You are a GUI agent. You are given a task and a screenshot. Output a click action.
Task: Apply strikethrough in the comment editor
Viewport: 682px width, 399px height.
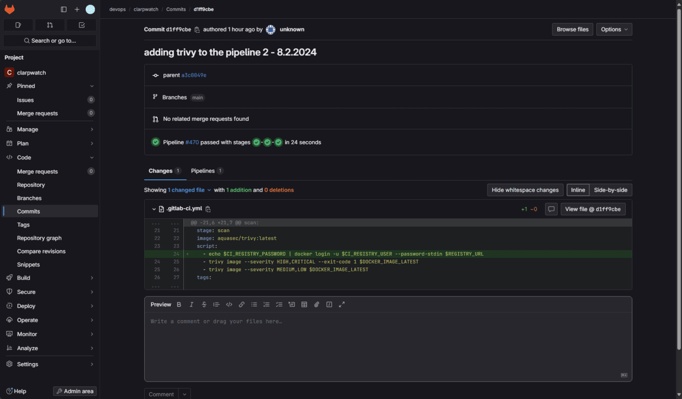click(x=204, y=304)
